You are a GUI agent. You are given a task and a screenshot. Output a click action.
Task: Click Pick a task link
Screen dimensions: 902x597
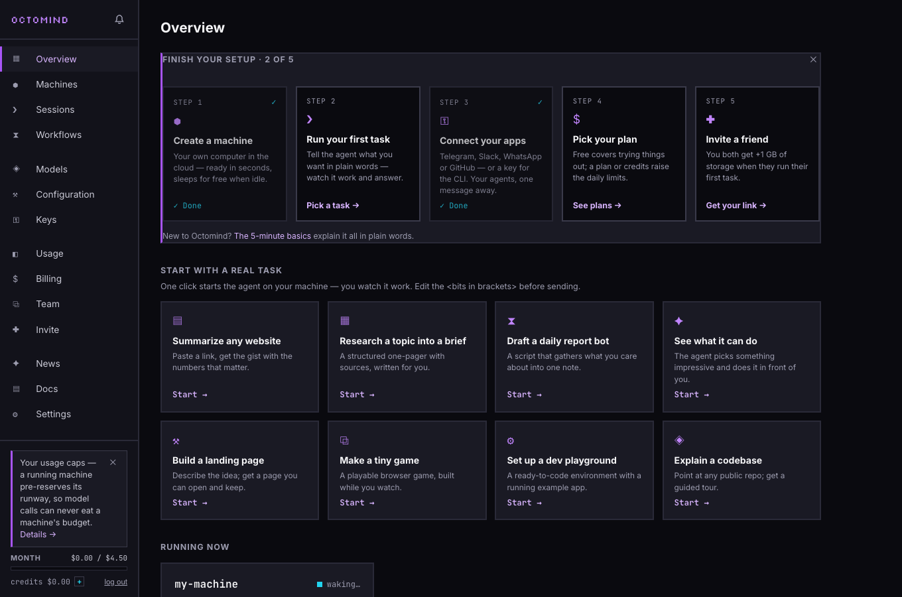(333, 206)
